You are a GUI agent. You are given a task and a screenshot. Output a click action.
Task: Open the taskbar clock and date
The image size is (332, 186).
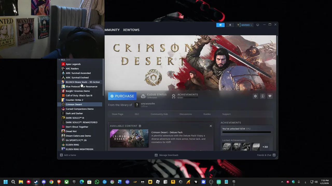click(x=325, y=182)
